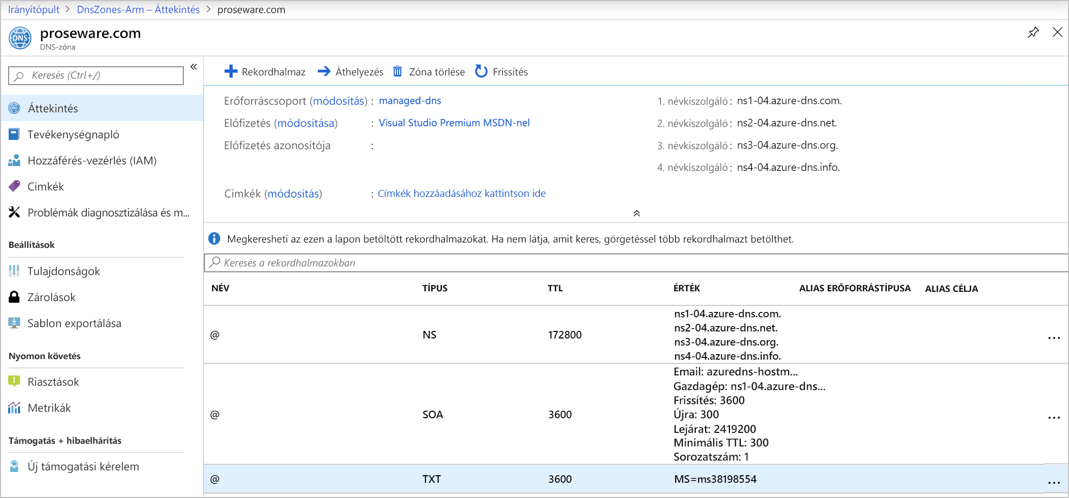Viewport: 1069px width, 498px height.
Task: Click the Riasztások alert icon
Action: click(x=15, y=381)
